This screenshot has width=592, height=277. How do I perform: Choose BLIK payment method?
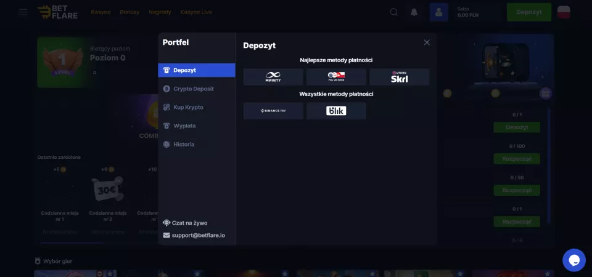[x=336, y=111]
